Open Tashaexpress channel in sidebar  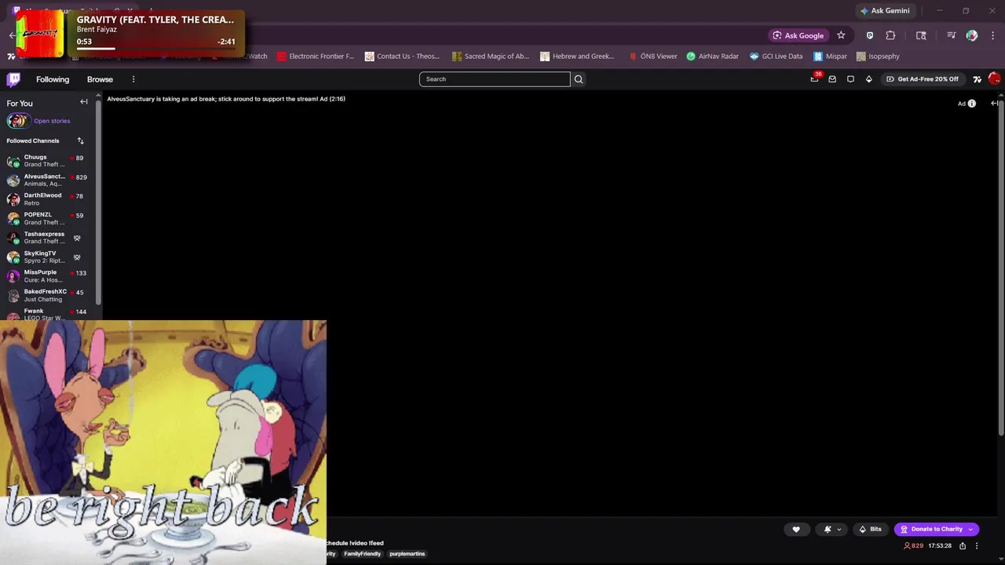click(47, 238)
